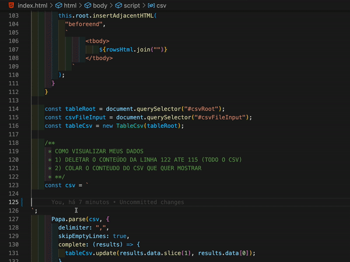Expand chevron after body breadcrumb
The image size is (350, 262).
coord(111,5)
